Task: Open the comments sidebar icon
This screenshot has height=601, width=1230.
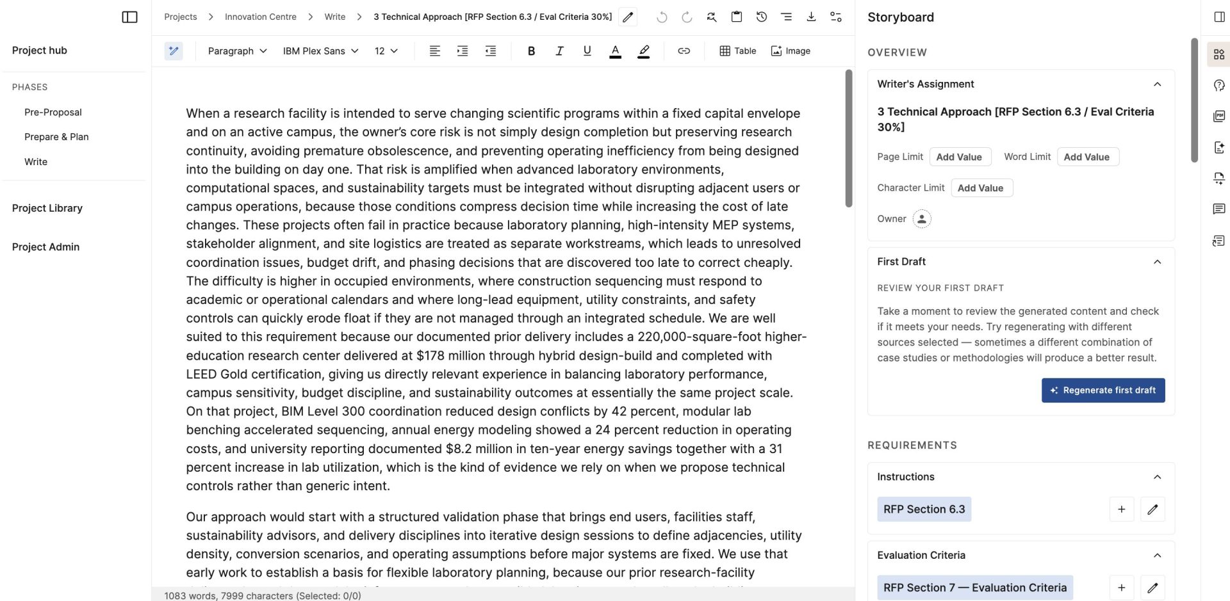Action: [1219, 209]
